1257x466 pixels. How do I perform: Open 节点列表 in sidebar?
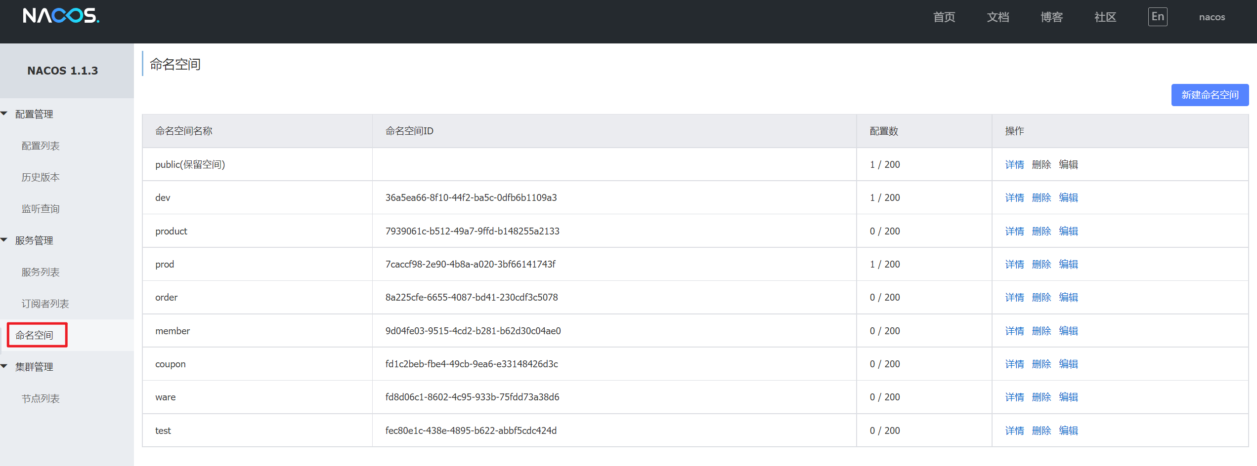point(41,398)
